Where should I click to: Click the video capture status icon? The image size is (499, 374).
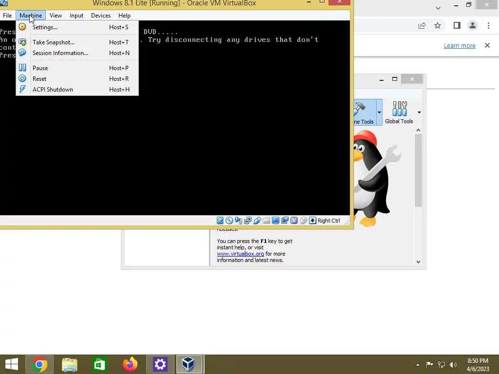pyautogui.click(x=285, y=221)
